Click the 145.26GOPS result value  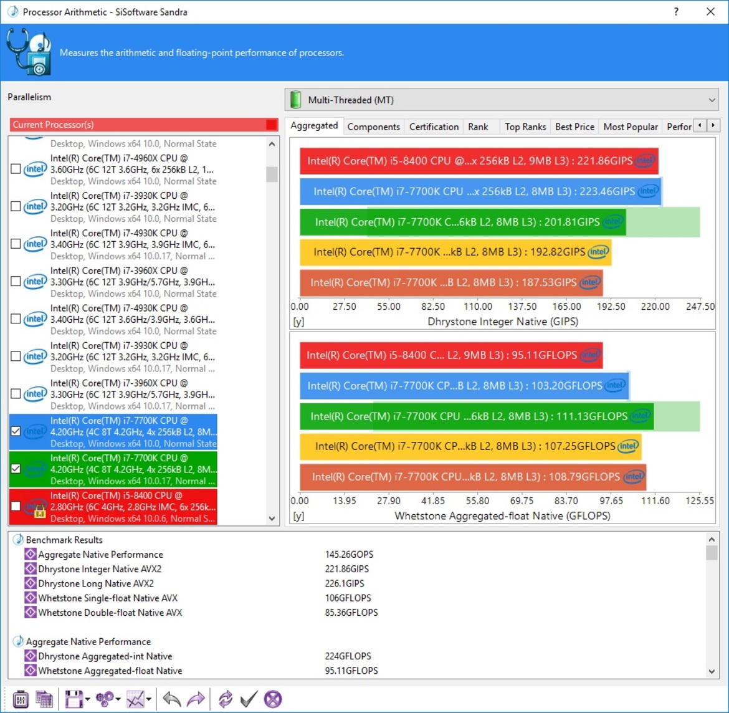349,555
